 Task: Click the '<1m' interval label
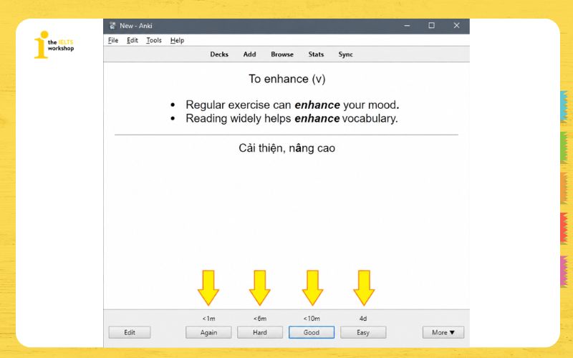[x=208, y=319]
